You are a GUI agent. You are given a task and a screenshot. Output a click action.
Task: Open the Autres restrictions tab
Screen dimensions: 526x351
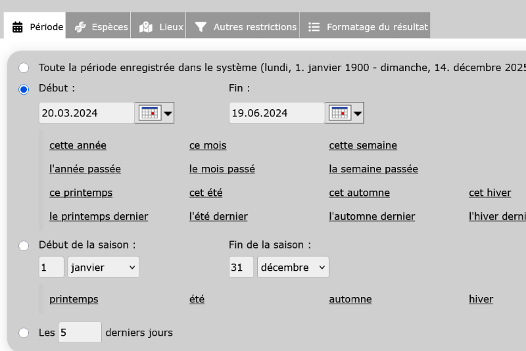point(243,26)
